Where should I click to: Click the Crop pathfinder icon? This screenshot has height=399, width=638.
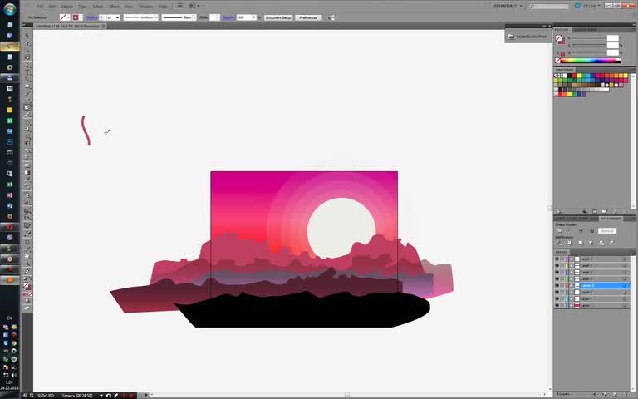click(x=591, y=243)
